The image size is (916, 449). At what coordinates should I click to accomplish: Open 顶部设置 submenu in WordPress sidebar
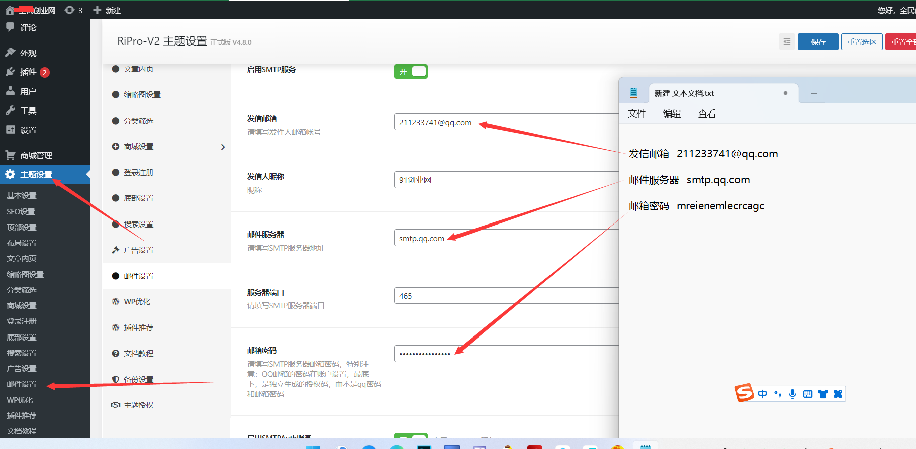pos(22,227)
